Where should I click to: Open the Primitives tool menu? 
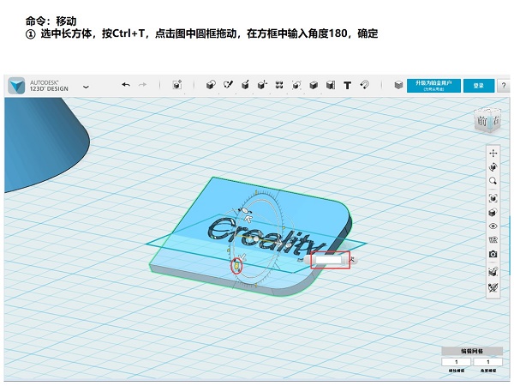tap(211, 85)
